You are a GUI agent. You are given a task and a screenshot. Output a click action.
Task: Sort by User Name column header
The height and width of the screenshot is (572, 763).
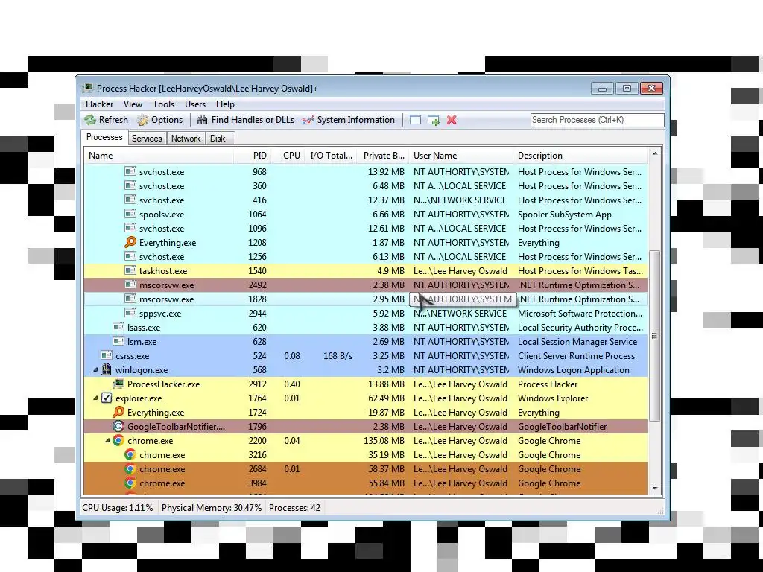[461, 156]
